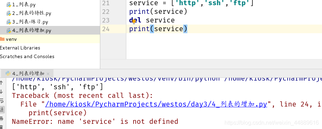Click the down-stack-trace arrow in Run panel
The width and height of the screenshot is (322, 129).
[1, 92]
